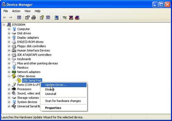The height and width of the screenshot is (121, 172).
Task: Open the Action menu
Action: [16, 11]
